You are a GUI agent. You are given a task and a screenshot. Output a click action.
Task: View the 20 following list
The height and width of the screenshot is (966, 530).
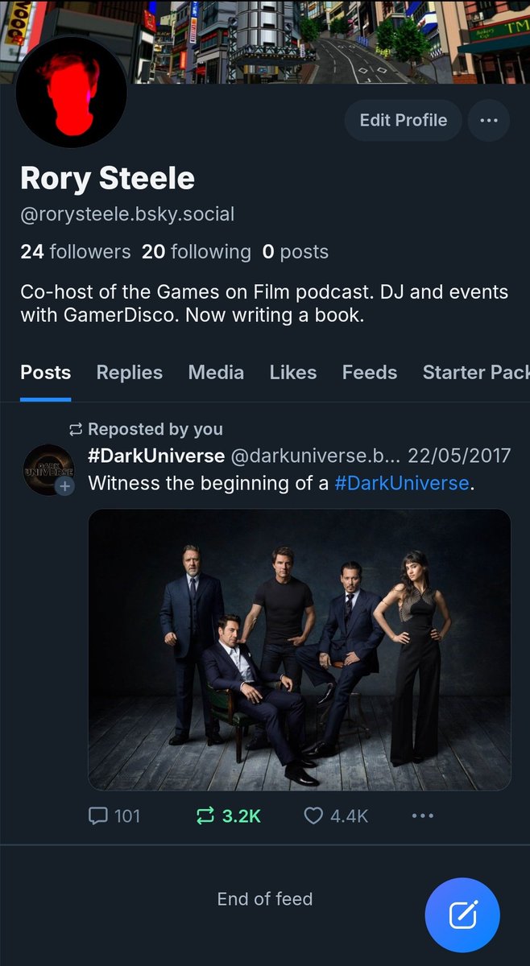pos(197,252)
